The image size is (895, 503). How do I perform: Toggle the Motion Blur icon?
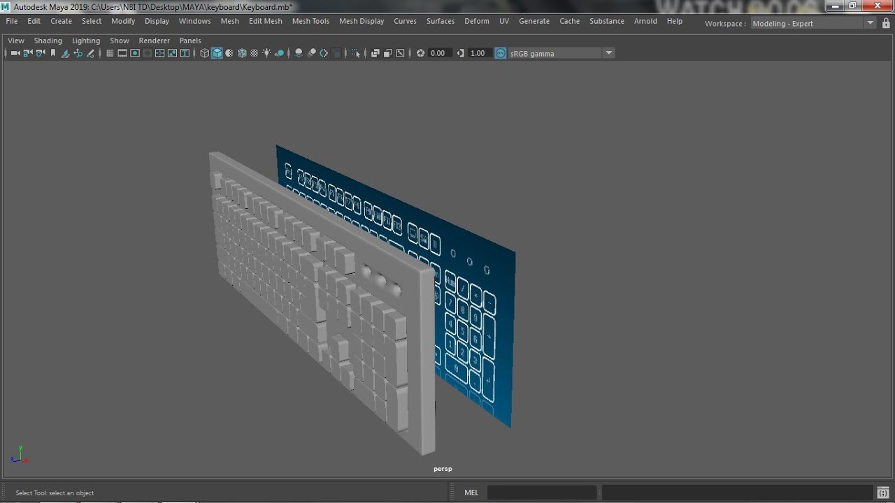click(x=312, y=53)
